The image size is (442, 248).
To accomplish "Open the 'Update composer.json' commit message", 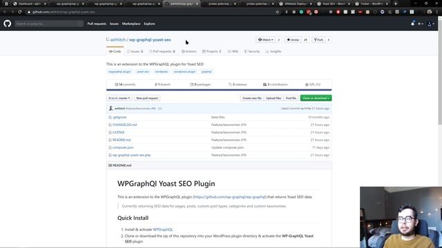I will pos(227,147).
